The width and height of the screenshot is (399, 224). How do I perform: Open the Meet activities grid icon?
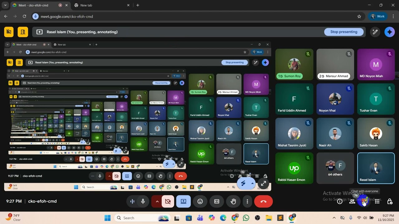[x=377, y=201]
